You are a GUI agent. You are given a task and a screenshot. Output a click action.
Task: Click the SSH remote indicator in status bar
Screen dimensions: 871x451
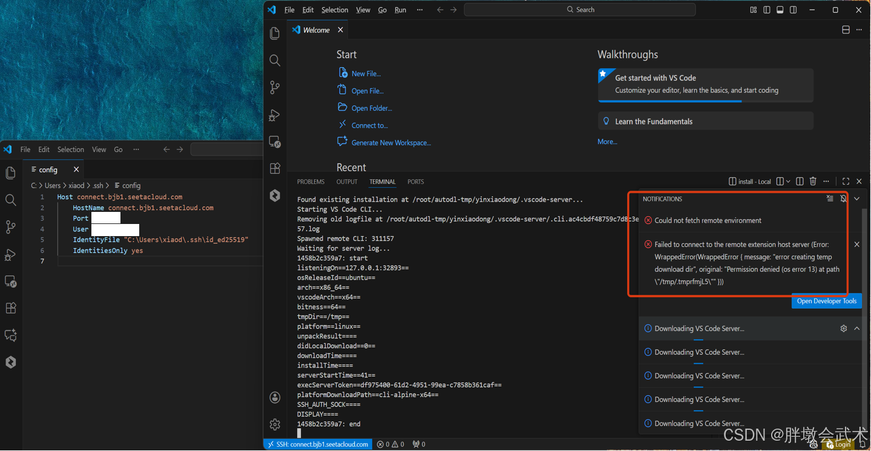pyautogui.click(x=318, y=444)
